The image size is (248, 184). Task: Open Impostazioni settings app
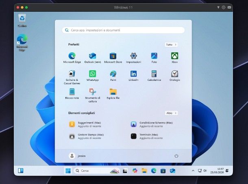tap(133, 58)
